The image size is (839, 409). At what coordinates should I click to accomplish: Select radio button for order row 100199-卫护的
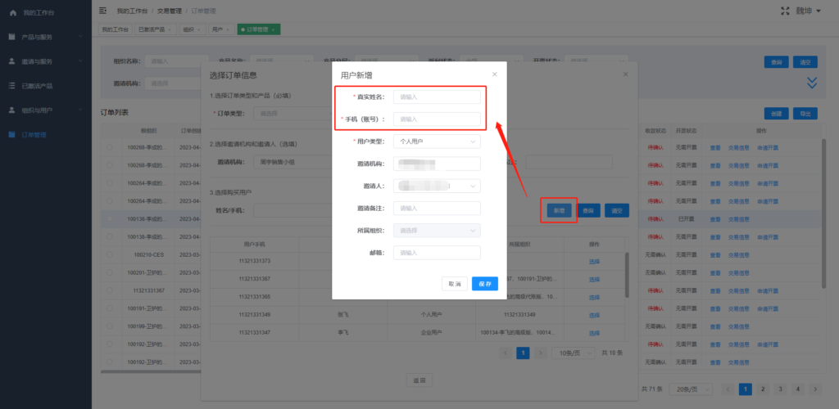coord(110,326)
